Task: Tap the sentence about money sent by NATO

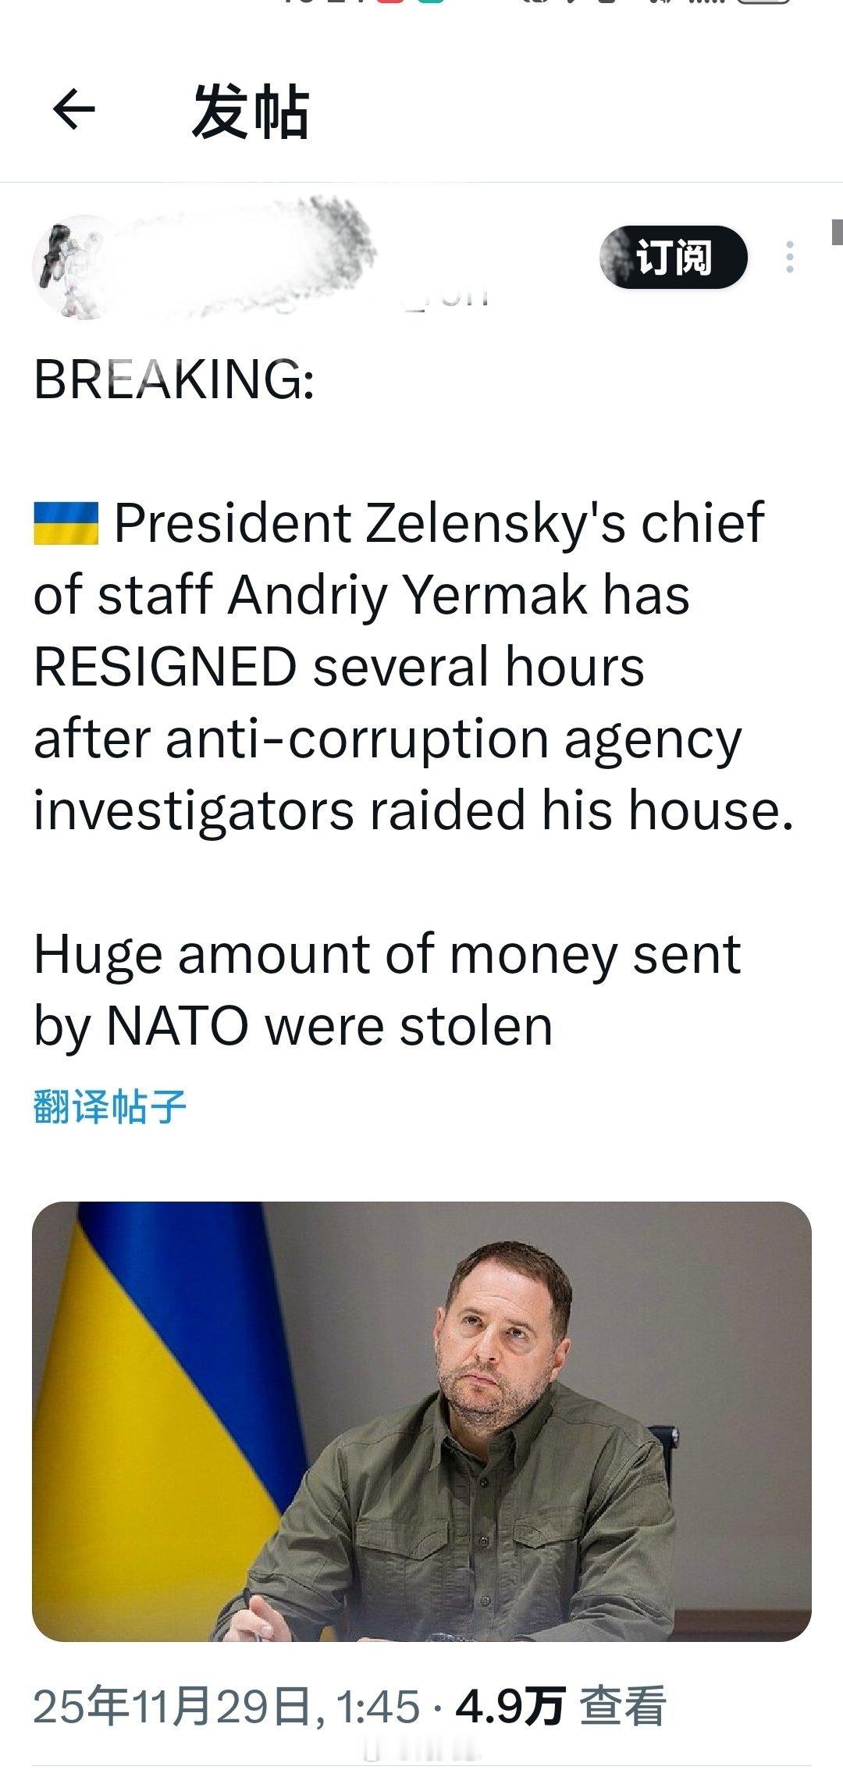Action: 386,989
